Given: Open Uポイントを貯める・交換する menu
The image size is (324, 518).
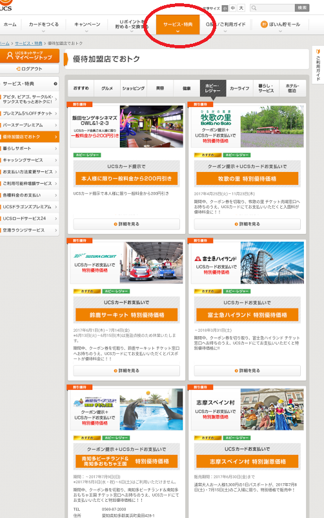Looking at the screenshot, I should pos(132,24).
